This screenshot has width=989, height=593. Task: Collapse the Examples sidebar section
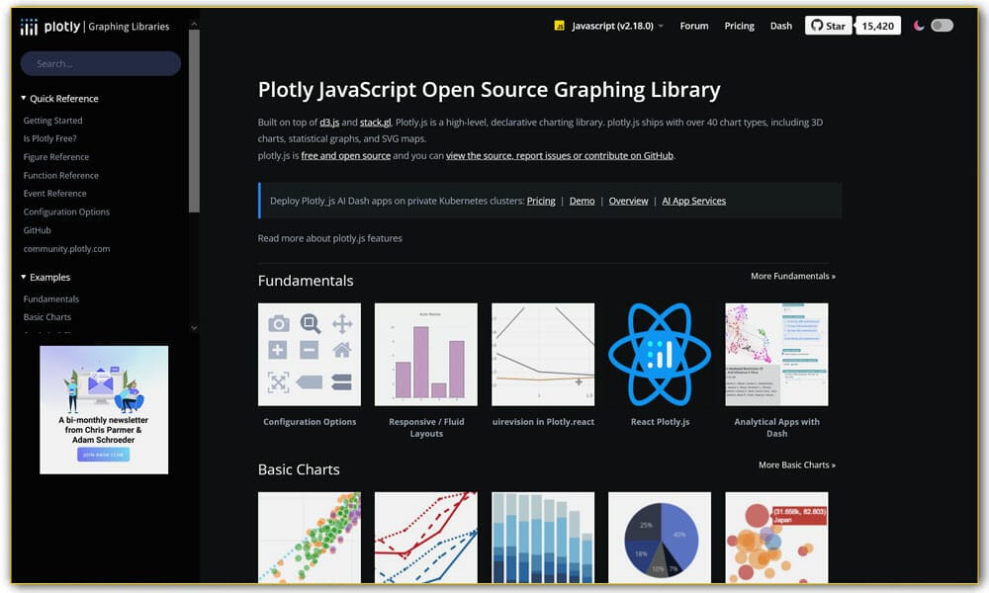[25, 277]
